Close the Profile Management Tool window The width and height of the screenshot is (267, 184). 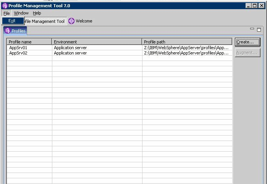click(262, 6)
